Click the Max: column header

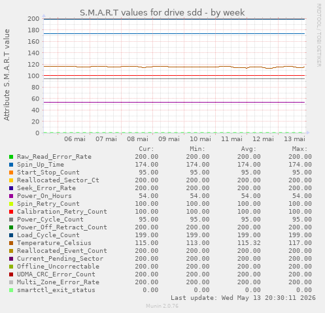[x=299, y=149]
